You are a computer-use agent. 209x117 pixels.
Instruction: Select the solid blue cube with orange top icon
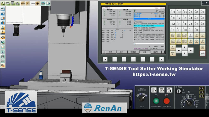click(3, 23)
